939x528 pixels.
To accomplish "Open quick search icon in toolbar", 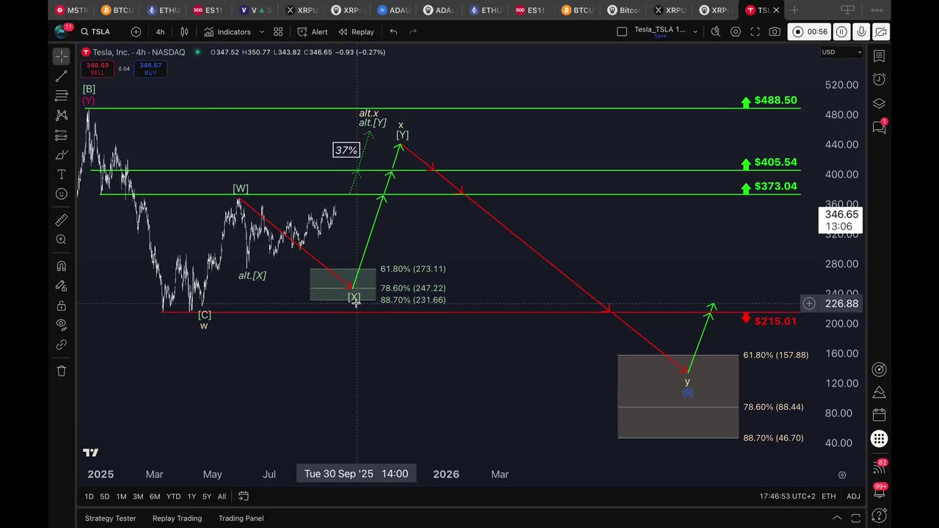I will tap(716, 32).
